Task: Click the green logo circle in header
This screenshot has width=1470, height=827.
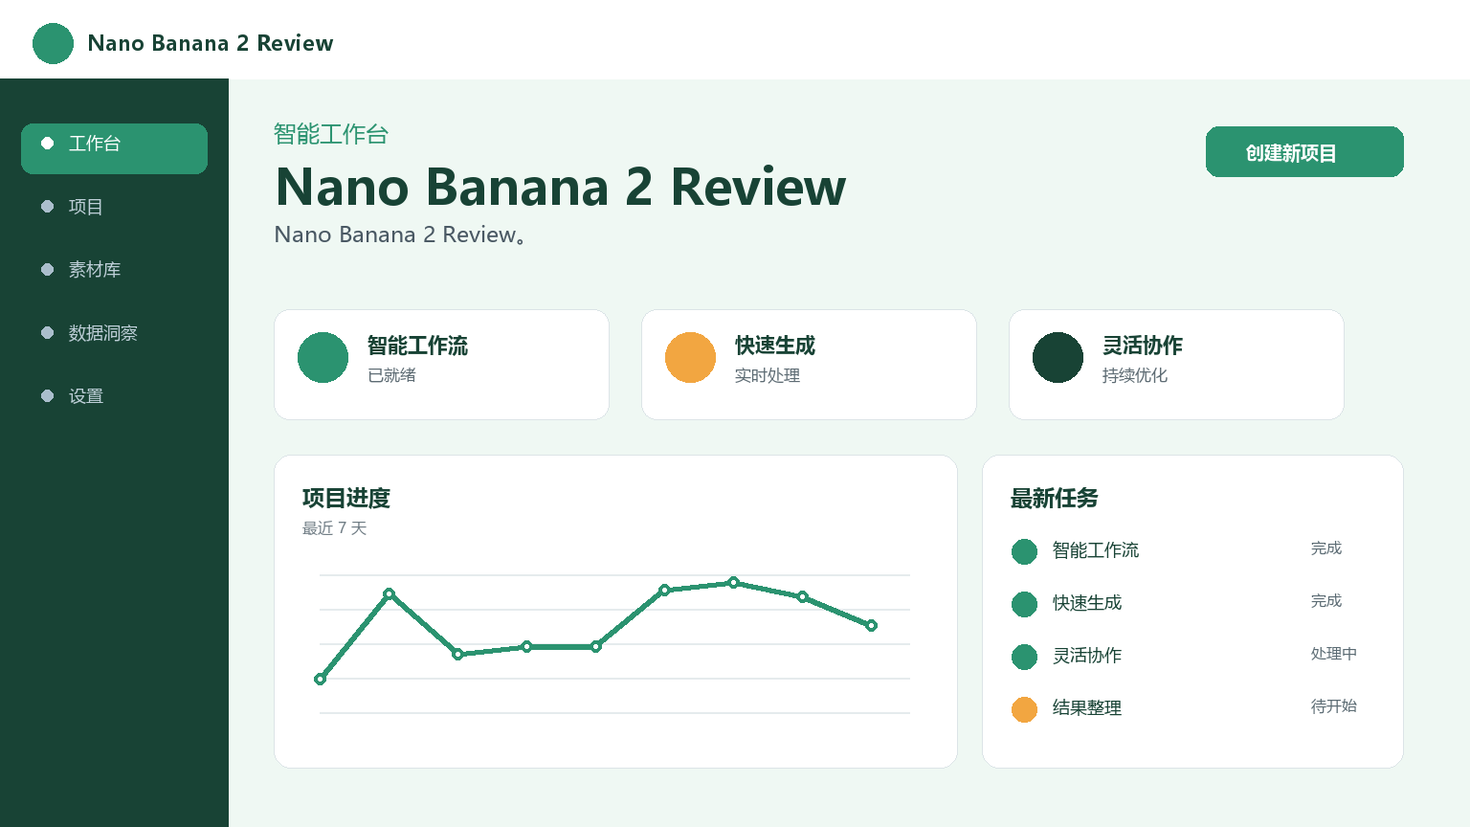Action: pos(53,44)
